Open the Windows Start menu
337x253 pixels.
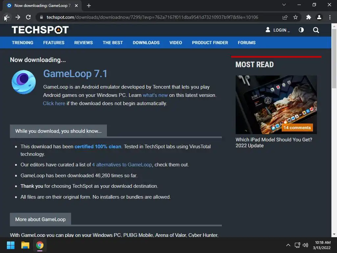click(11, 245)
